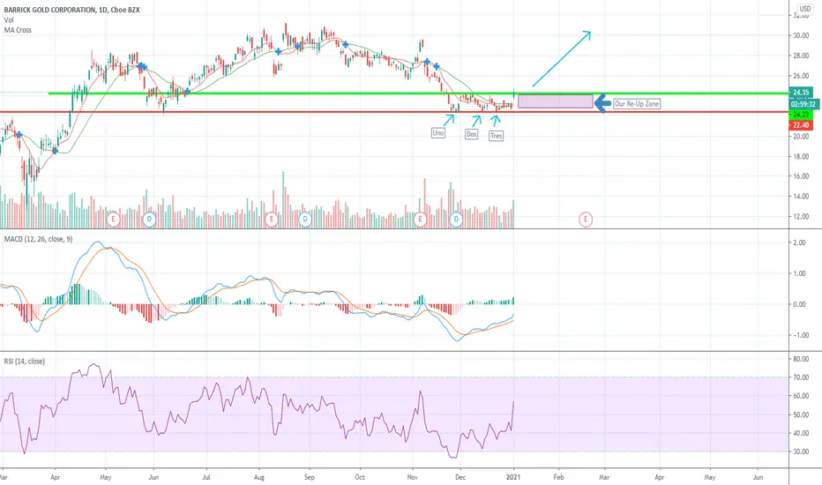Screen dimensions: 822x485
Task: Click the Aug label on time axis
Action: click(x=259, y=477)
